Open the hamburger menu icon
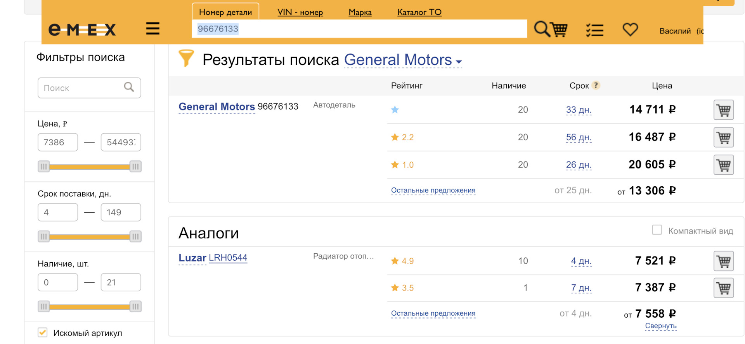The image size is (745, 344). click(152, 29)
